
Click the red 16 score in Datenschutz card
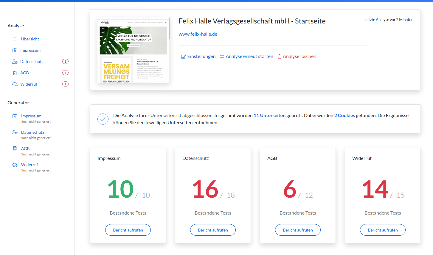coord(205,189)
